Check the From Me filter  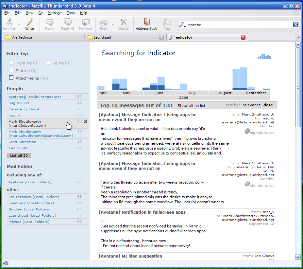[11, 63]
